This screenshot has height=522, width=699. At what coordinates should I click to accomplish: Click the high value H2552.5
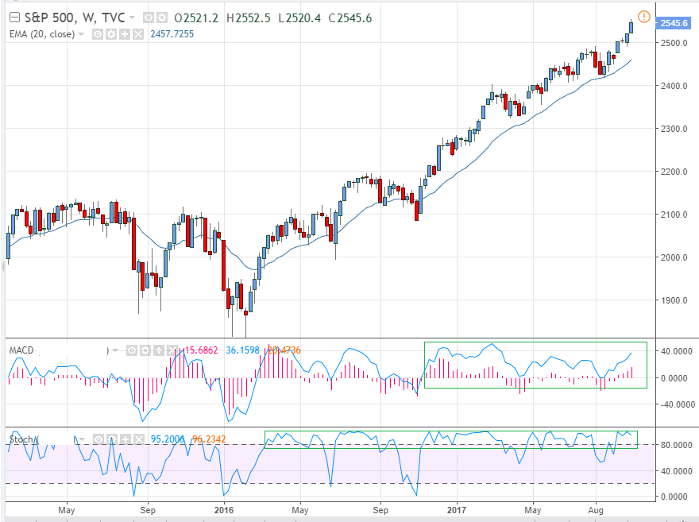click(249, 17)
